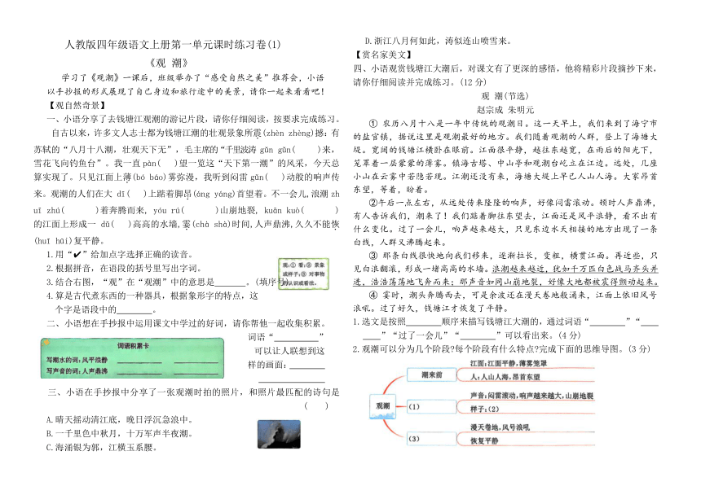Click the (3) mind map node
The height and width of the screenshot is (495, 701).
(431, 439)
